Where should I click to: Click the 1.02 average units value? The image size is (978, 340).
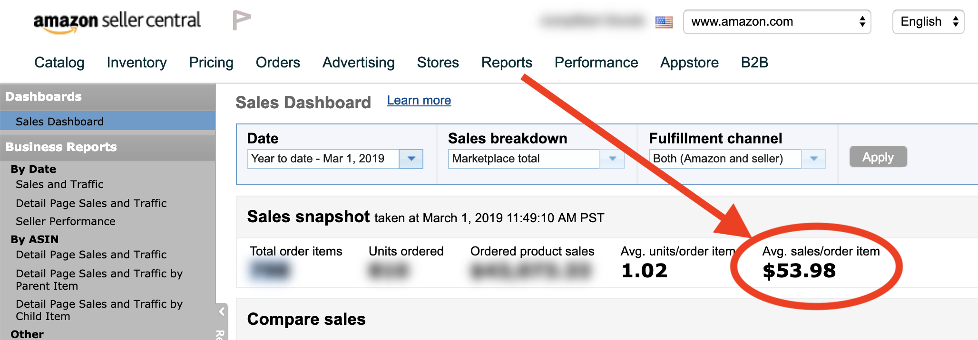tap(645, 271)
